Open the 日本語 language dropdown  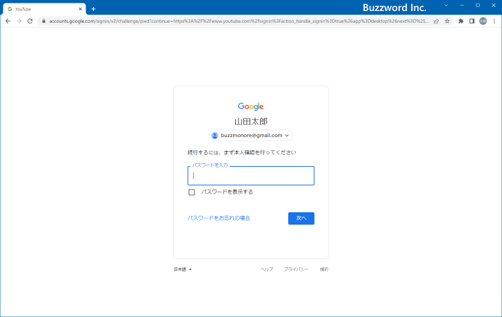click(x=183, y=269)
